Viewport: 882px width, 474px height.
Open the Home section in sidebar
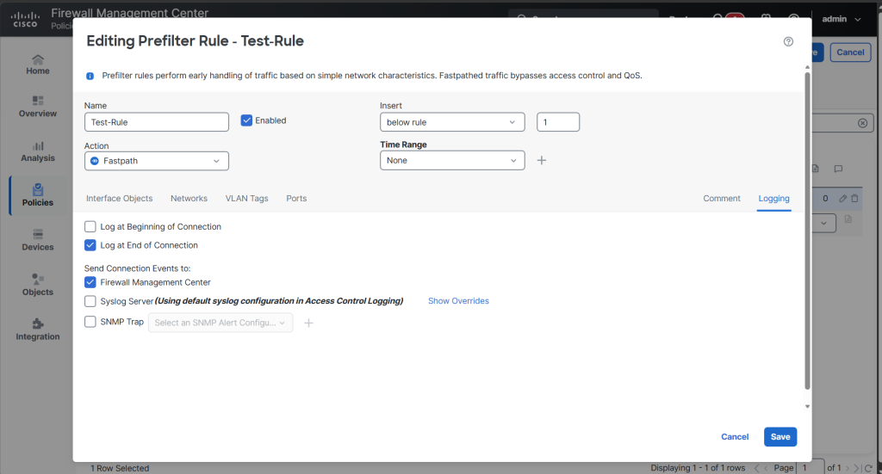[x=38, y=65]
